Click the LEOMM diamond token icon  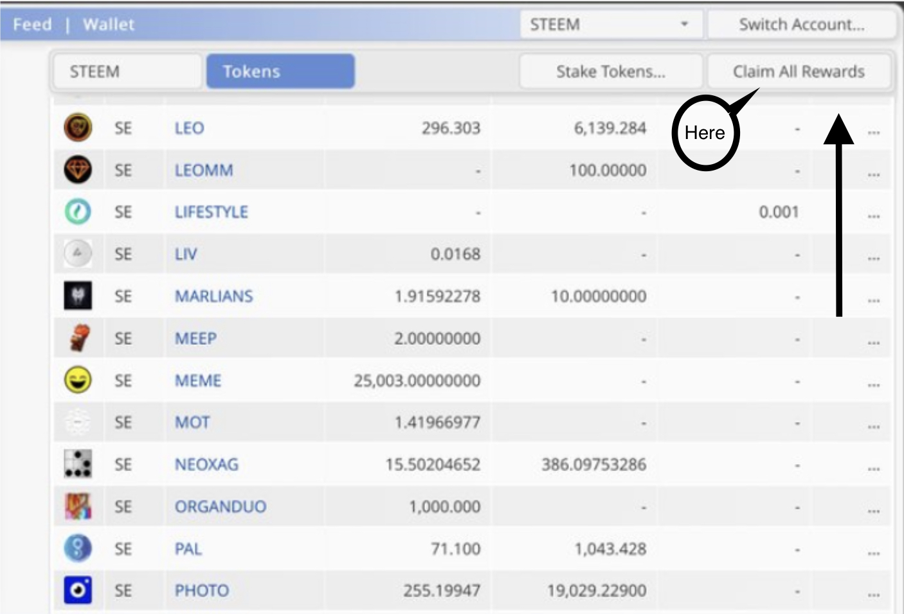[78, 170]
